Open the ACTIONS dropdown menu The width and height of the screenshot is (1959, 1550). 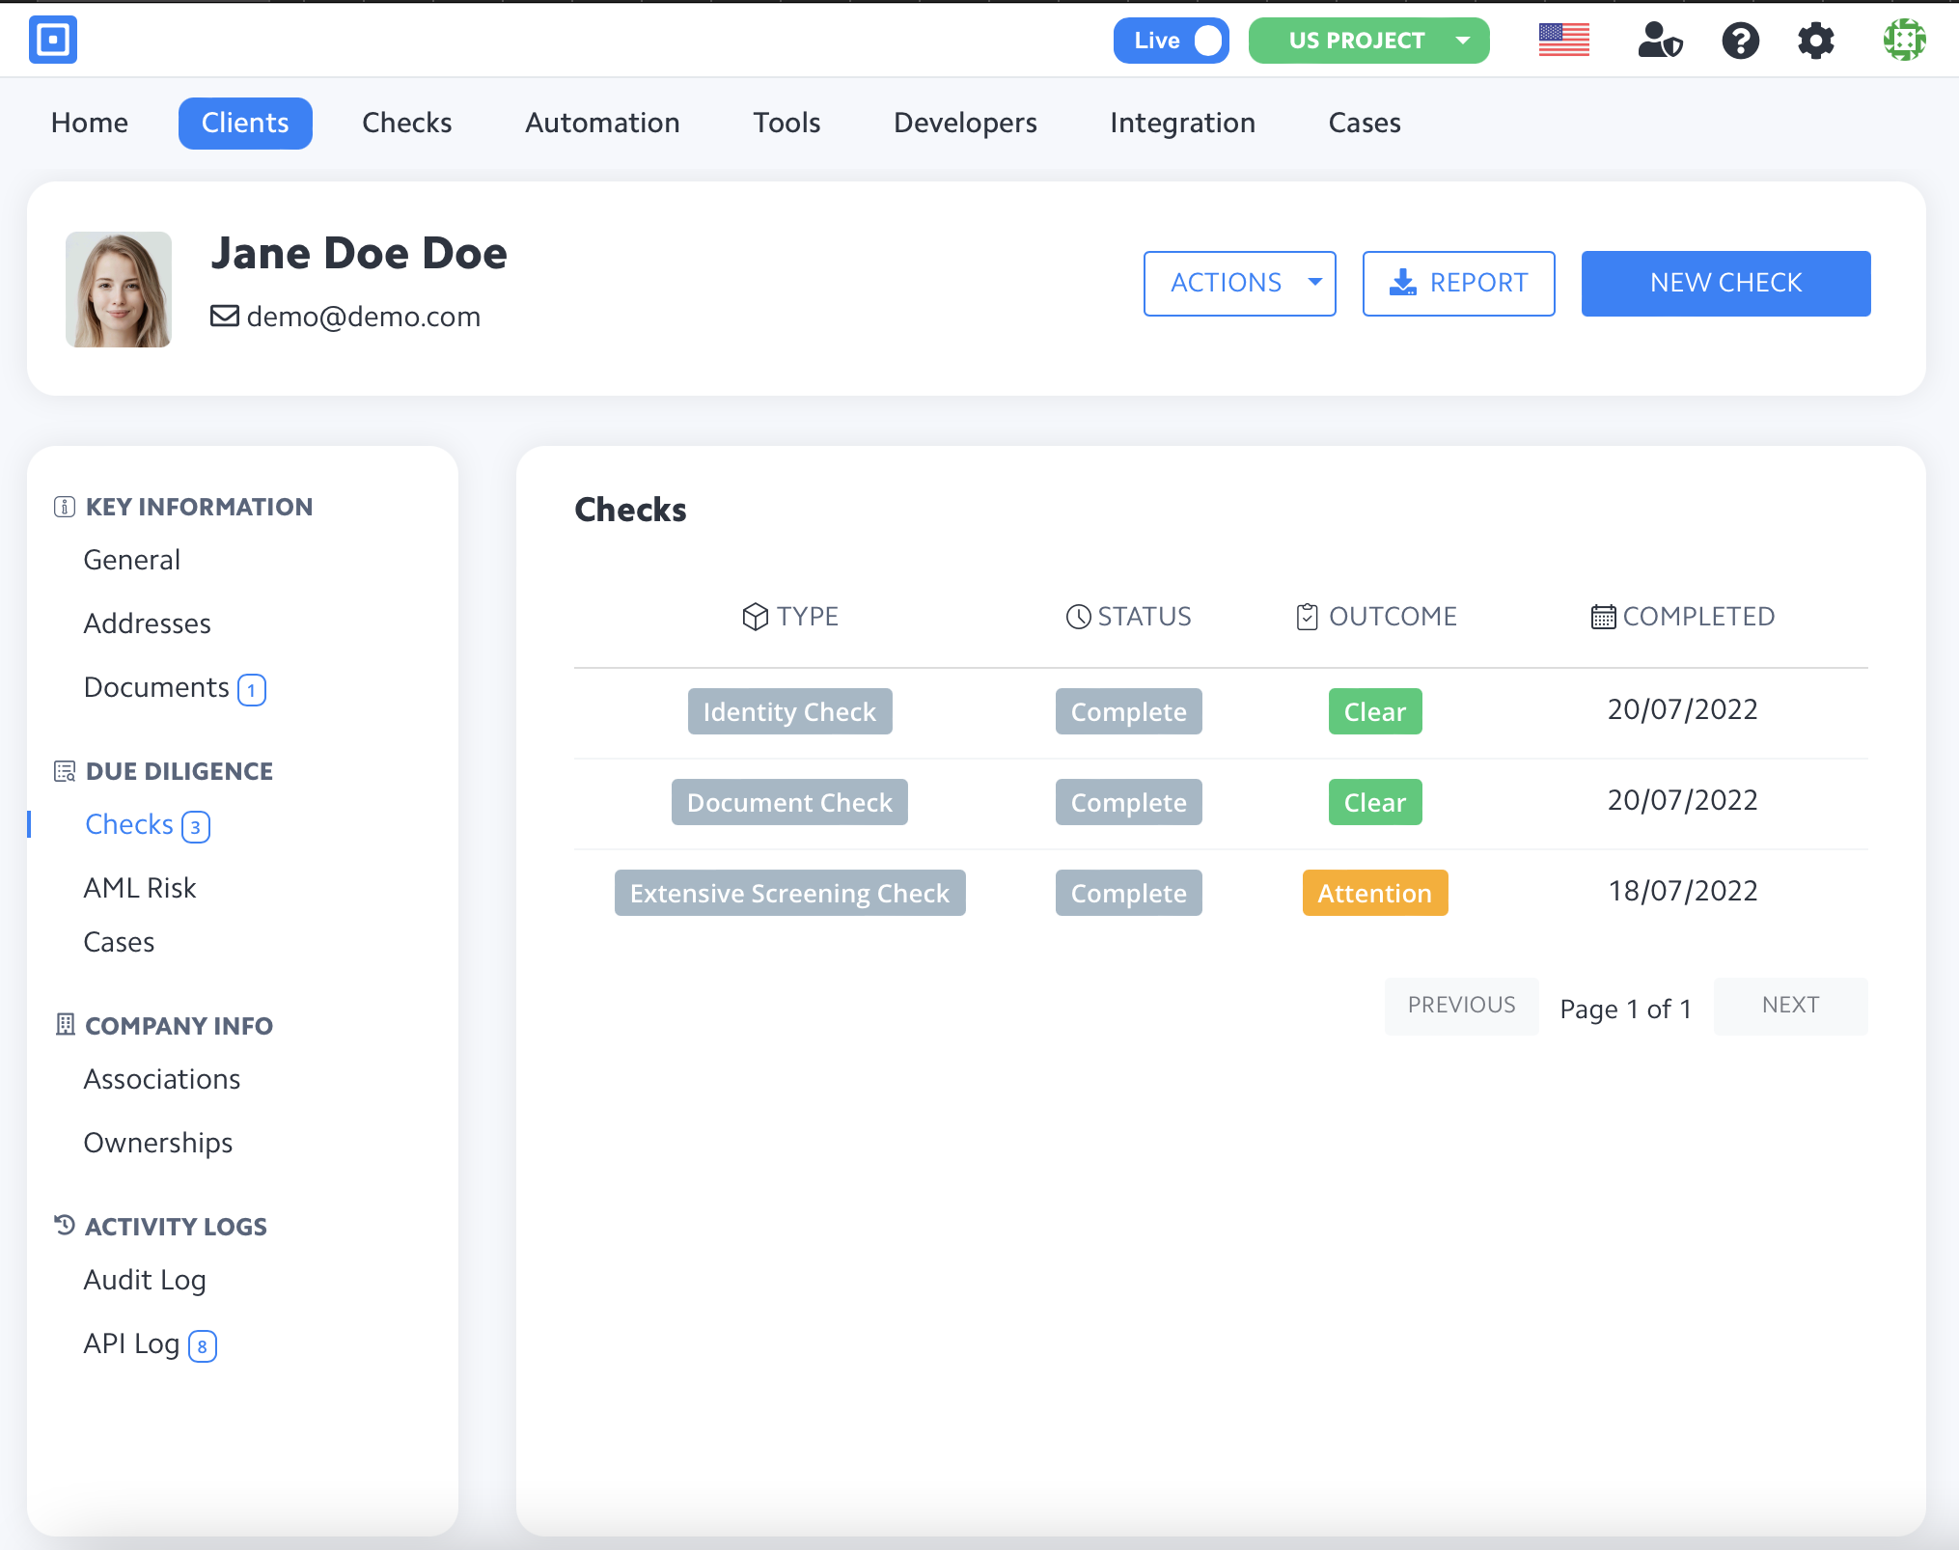point(1239,283)
